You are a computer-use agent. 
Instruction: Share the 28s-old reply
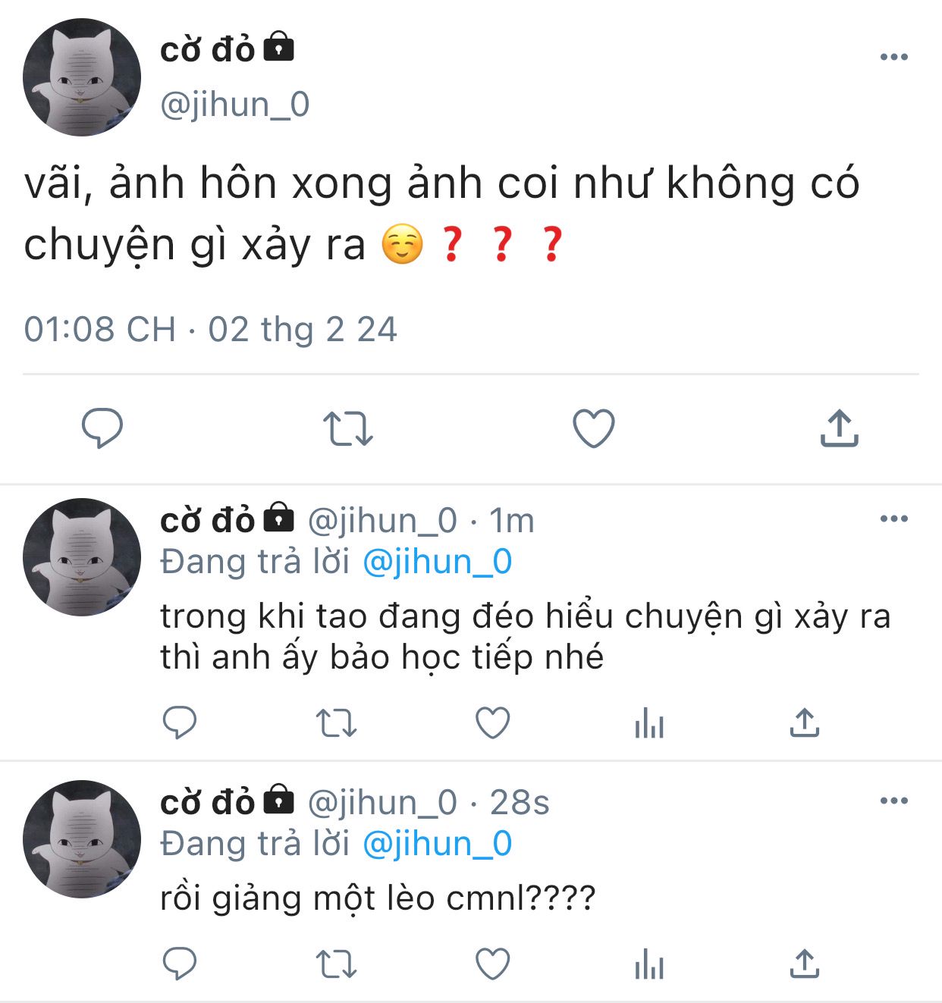(x=805, y=964)
